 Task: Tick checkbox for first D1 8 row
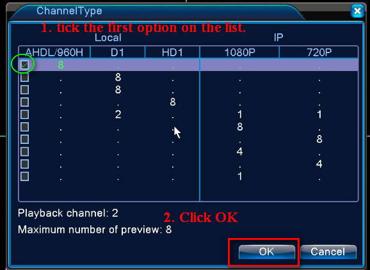pyautogui.click(x=24, y=77)
